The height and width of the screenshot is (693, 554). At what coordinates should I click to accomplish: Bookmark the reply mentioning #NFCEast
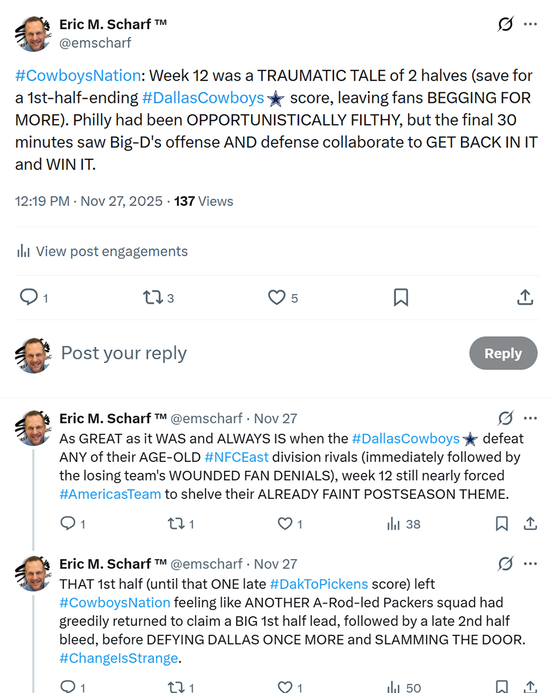click(x=502, y=524)
